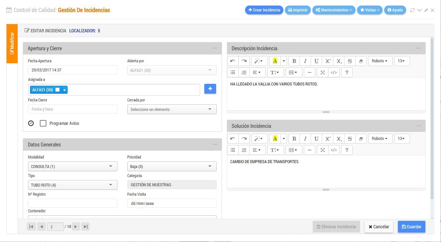441x242 pixels.
Task: Click Crear Incidencia button
Action: pos(264,10)
